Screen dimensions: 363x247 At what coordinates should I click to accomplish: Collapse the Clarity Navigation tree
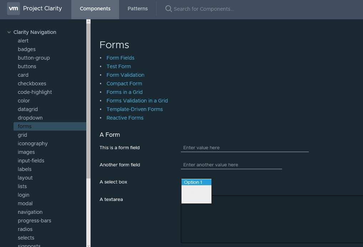[x=9, y=32]
